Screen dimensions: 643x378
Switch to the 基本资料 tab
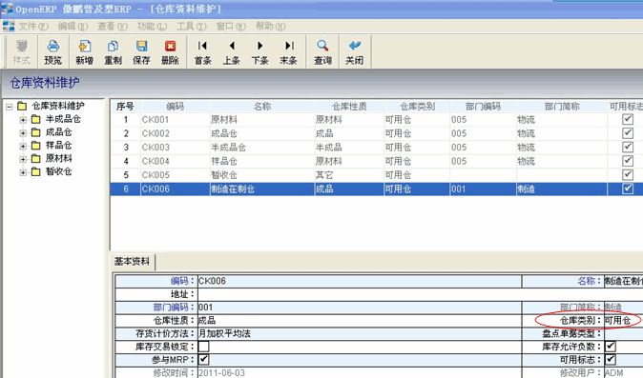pos(132,262)
